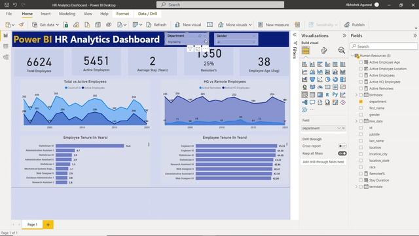Click the Format painter icon in ribbon

(x=21, y=25)
